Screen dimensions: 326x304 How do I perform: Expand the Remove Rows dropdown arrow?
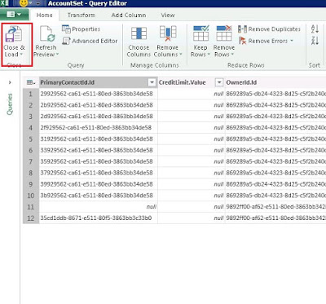tap(232, 55)
